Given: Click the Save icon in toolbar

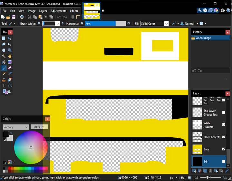Looking at the screenshot, I should click(14, 17).
